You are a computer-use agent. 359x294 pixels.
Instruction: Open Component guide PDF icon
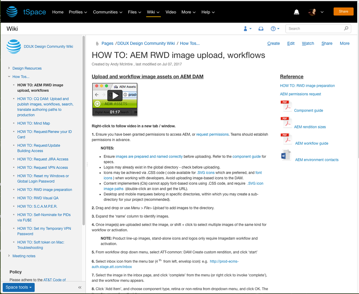286,106
